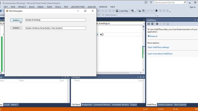
Task: Click the pin icon on Call Stack panel
Action: [140, 77]
